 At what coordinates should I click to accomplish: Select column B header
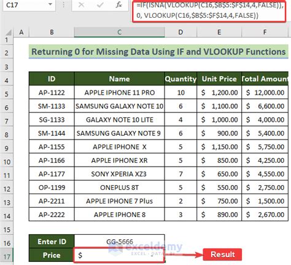52,32
